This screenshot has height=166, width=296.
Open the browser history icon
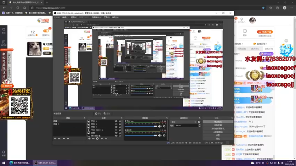(x=277, y=8)
